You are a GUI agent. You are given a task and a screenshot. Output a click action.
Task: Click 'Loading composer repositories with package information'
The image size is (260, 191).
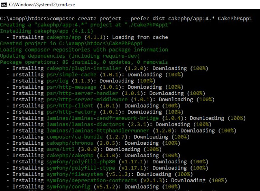point(84,50)
